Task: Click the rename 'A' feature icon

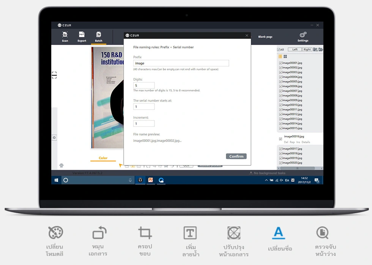Action: 279,233
